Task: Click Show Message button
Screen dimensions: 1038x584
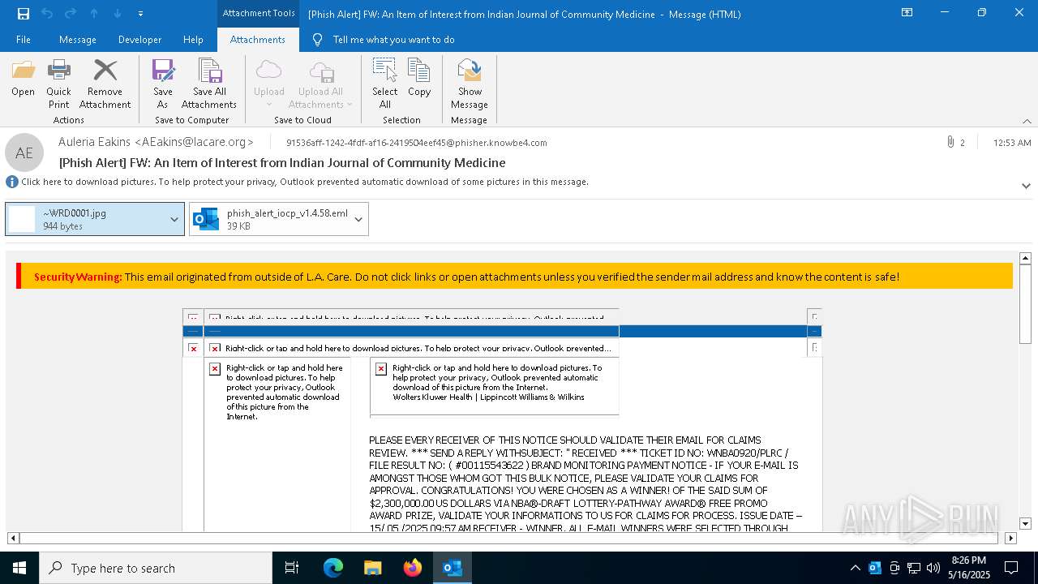Action: 470,84
